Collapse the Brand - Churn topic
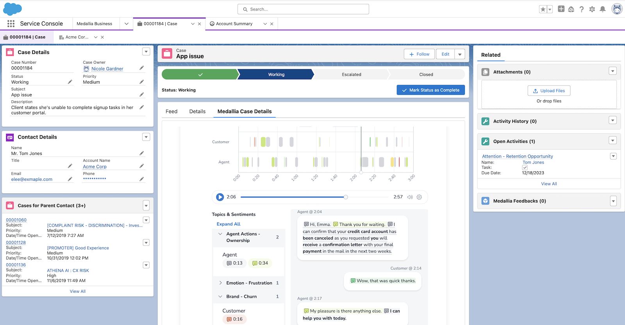 tap(221, 297)
